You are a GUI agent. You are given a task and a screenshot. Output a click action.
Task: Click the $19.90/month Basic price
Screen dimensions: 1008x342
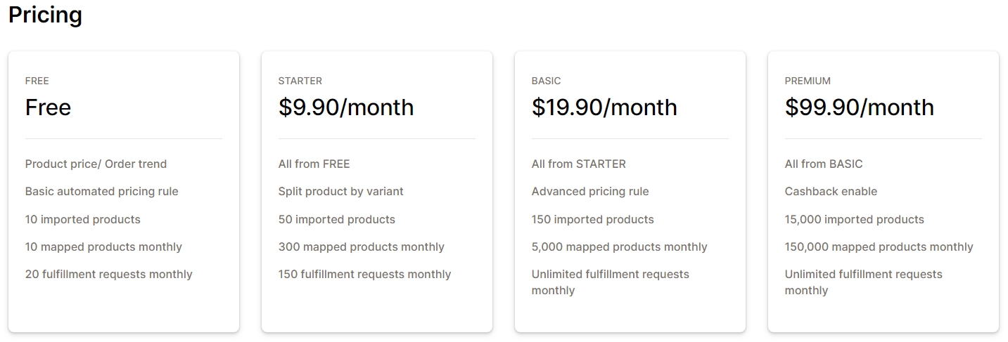[604, 107]
